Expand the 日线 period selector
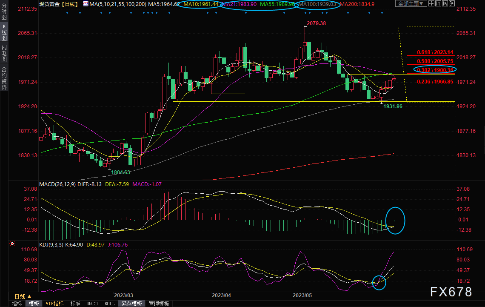 point(23,296)
